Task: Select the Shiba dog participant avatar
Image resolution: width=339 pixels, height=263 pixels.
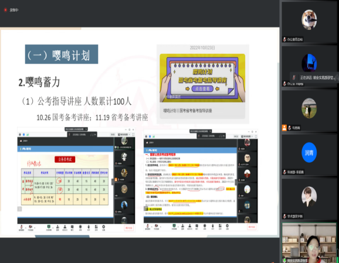Action: tap(309, 20)
